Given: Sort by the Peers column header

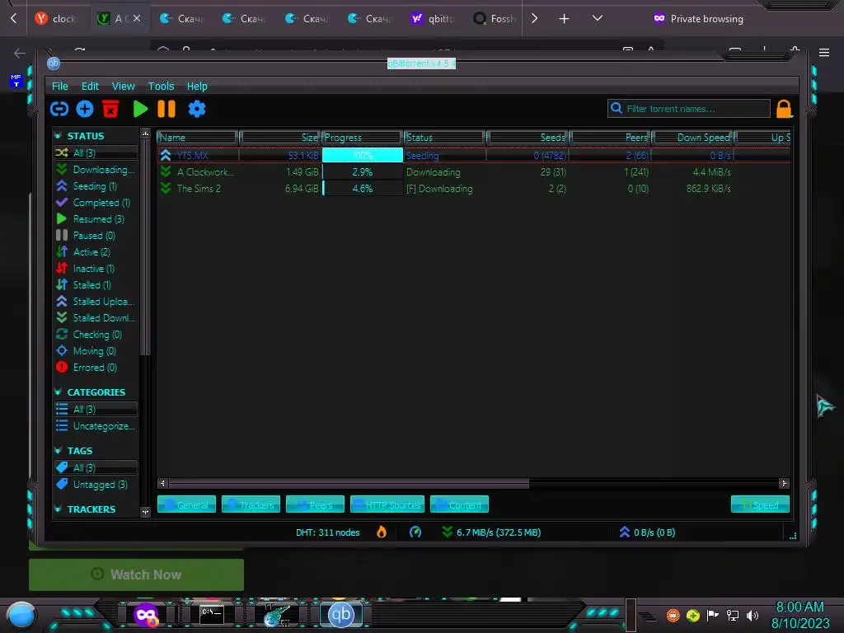Looking at the screenshot, I should point(611,138).
